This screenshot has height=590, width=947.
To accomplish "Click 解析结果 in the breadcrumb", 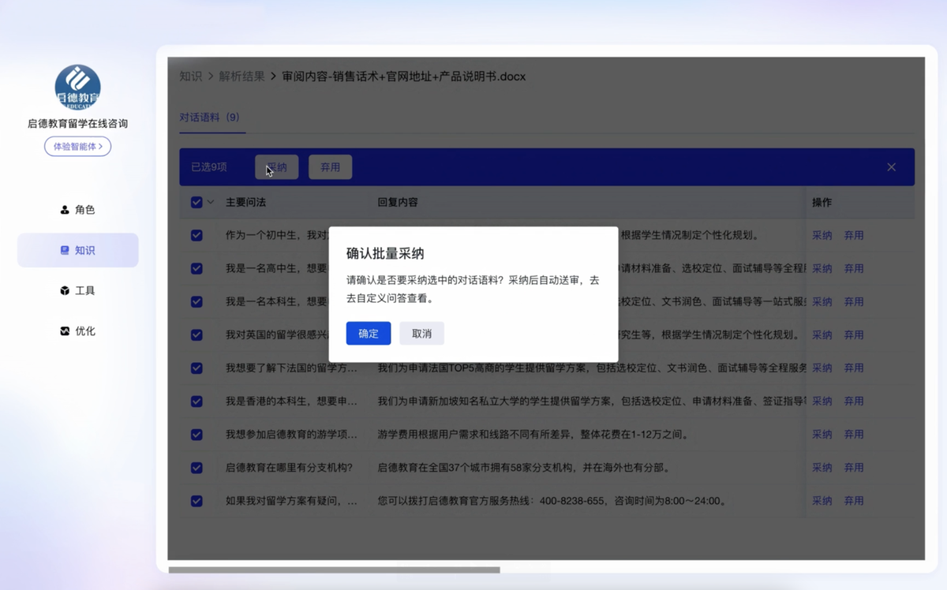I will coord(241,77).
